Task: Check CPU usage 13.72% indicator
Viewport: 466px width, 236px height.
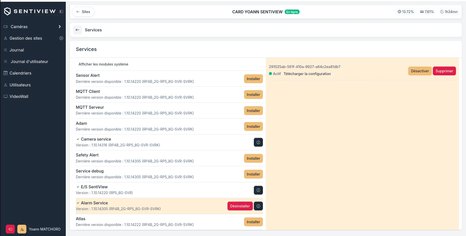Action: tap(406, 12)
